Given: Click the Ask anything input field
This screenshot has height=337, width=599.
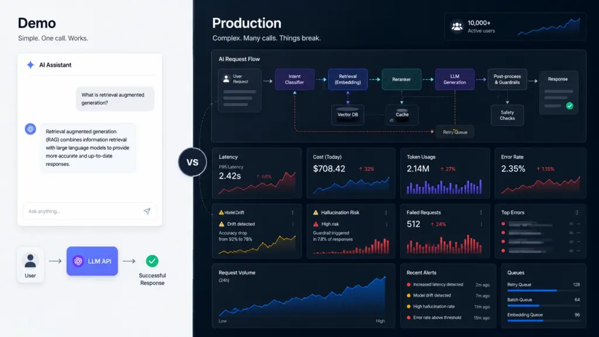Looking at the screenshot, I should pos(89,211).
